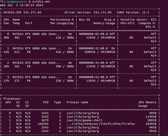This screenshot has height=136, width=168.
Task: Click the Volatile Uncorr. ECC header
Action: click(138, 20)
